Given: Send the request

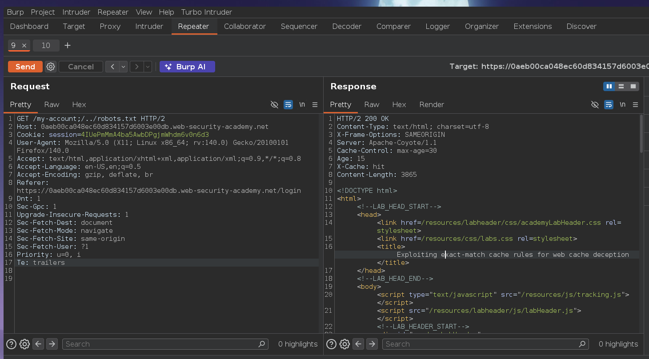Looking at the screenshot, I should point(25,67).
